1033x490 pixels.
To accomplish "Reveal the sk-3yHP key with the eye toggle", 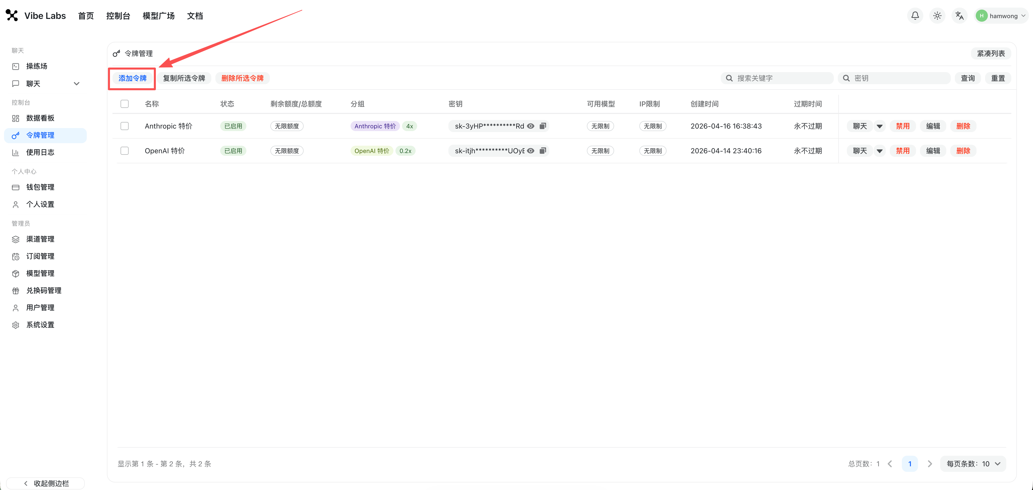I will click(531, 126).
